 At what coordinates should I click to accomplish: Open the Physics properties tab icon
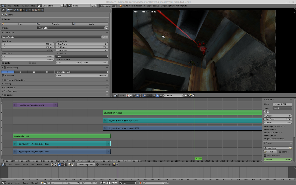42,10
